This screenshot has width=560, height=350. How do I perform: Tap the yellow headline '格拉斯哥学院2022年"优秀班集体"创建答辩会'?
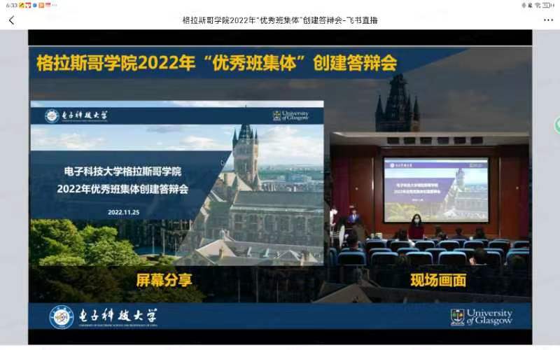point(217,63)
